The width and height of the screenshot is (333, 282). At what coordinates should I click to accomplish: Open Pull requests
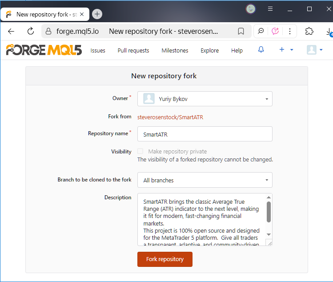[x=133, y=50]
